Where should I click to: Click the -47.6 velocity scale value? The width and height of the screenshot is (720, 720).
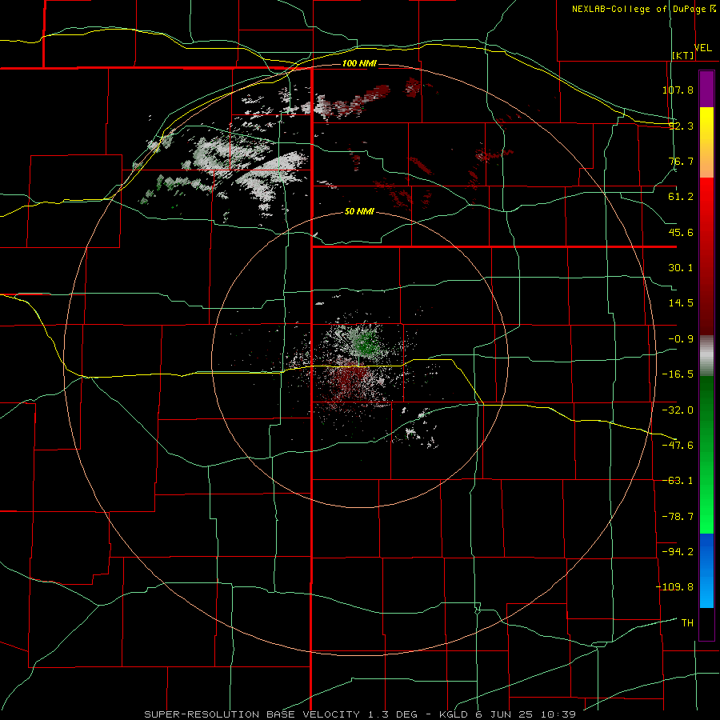pos(678,446)
